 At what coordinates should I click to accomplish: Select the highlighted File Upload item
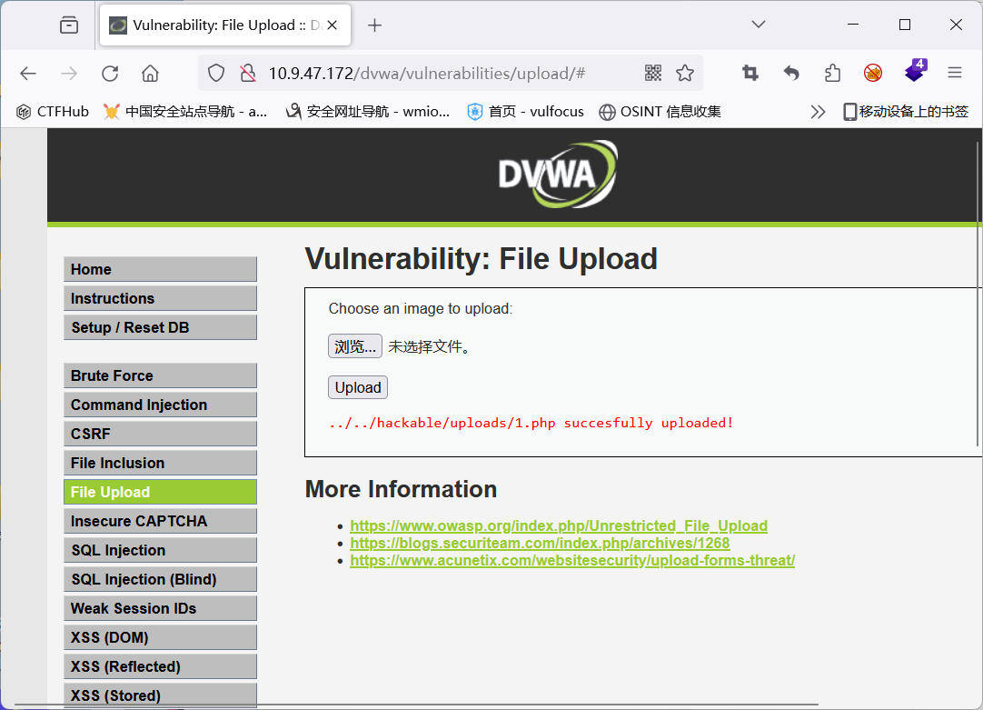161,492
